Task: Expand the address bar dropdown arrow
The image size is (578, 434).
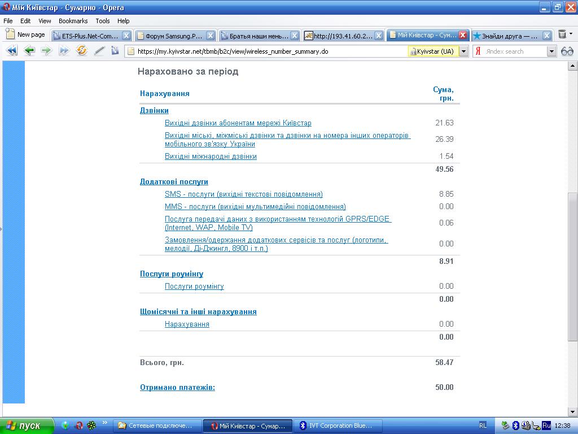Action: tap(463, 51)
